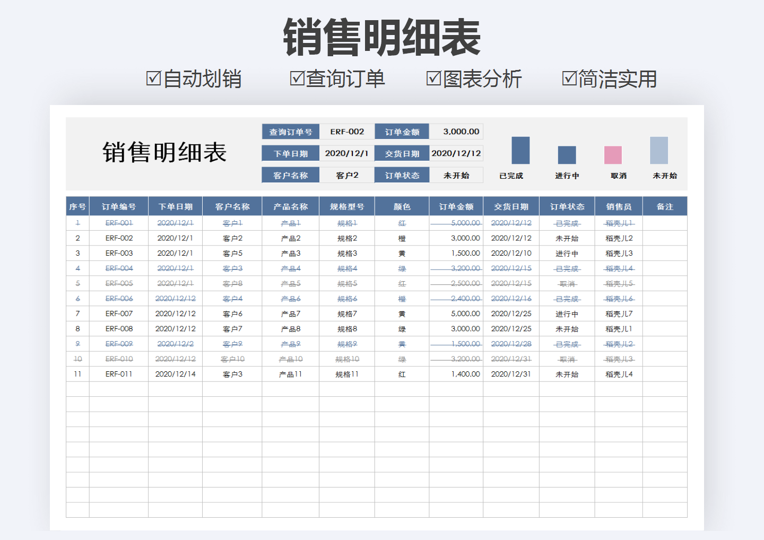Select the 订单编号 column header
The height and width of the screenshot is (540, 764).
point(119,206)
